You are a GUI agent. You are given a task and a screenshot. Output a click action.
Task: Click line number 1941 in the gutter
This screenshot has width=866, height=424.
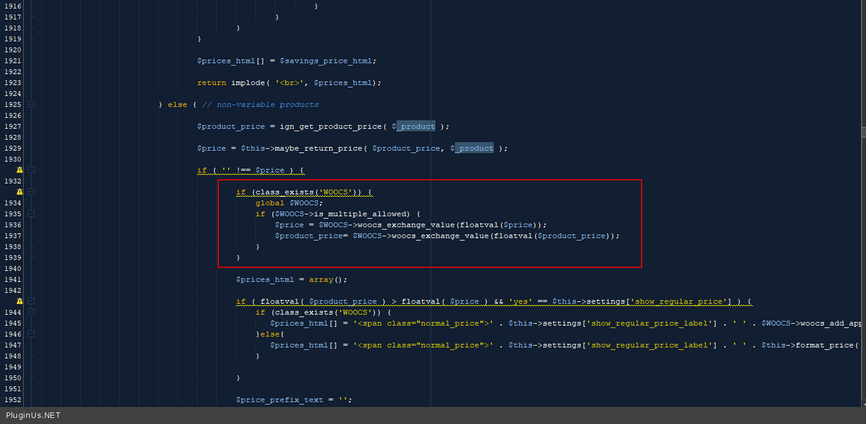13,279
